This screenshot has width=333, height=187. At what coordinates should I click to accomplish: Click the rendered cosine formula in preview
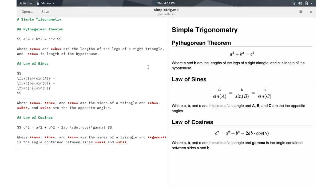tap(242, 133)
